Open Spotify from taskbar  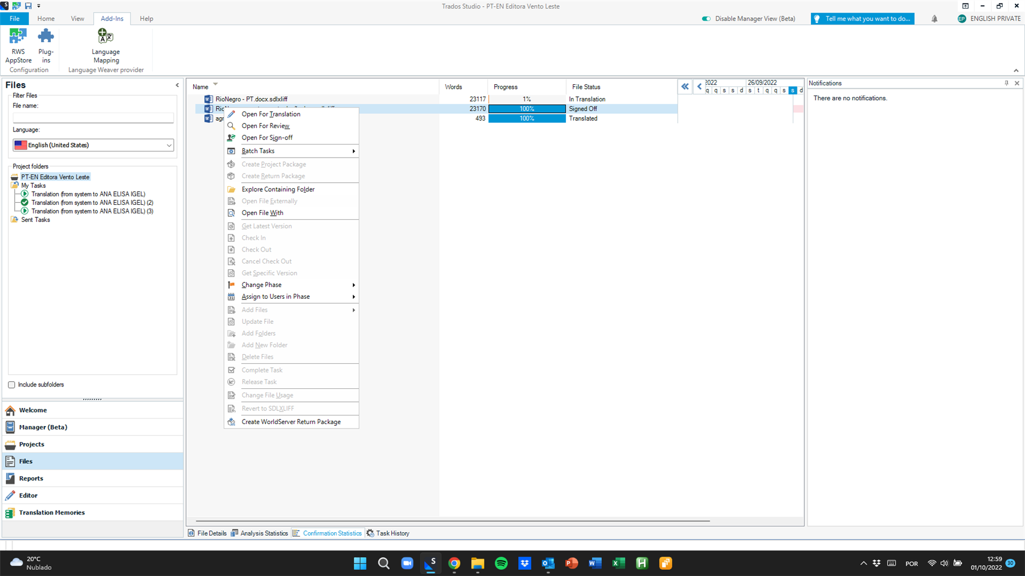501,563
